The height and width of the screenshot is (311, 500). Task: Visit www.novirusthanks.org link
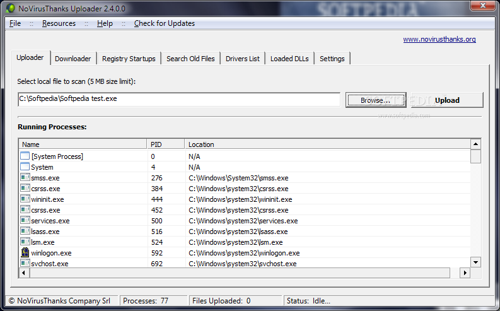[439, 39]
